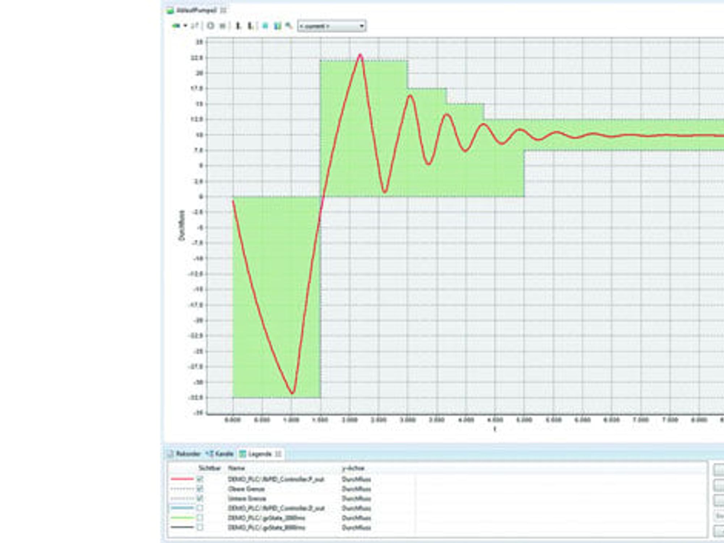Viewport: 724px width, 543px height.
Task: Close the chart editor tab at top
Action: click(223, 10)
